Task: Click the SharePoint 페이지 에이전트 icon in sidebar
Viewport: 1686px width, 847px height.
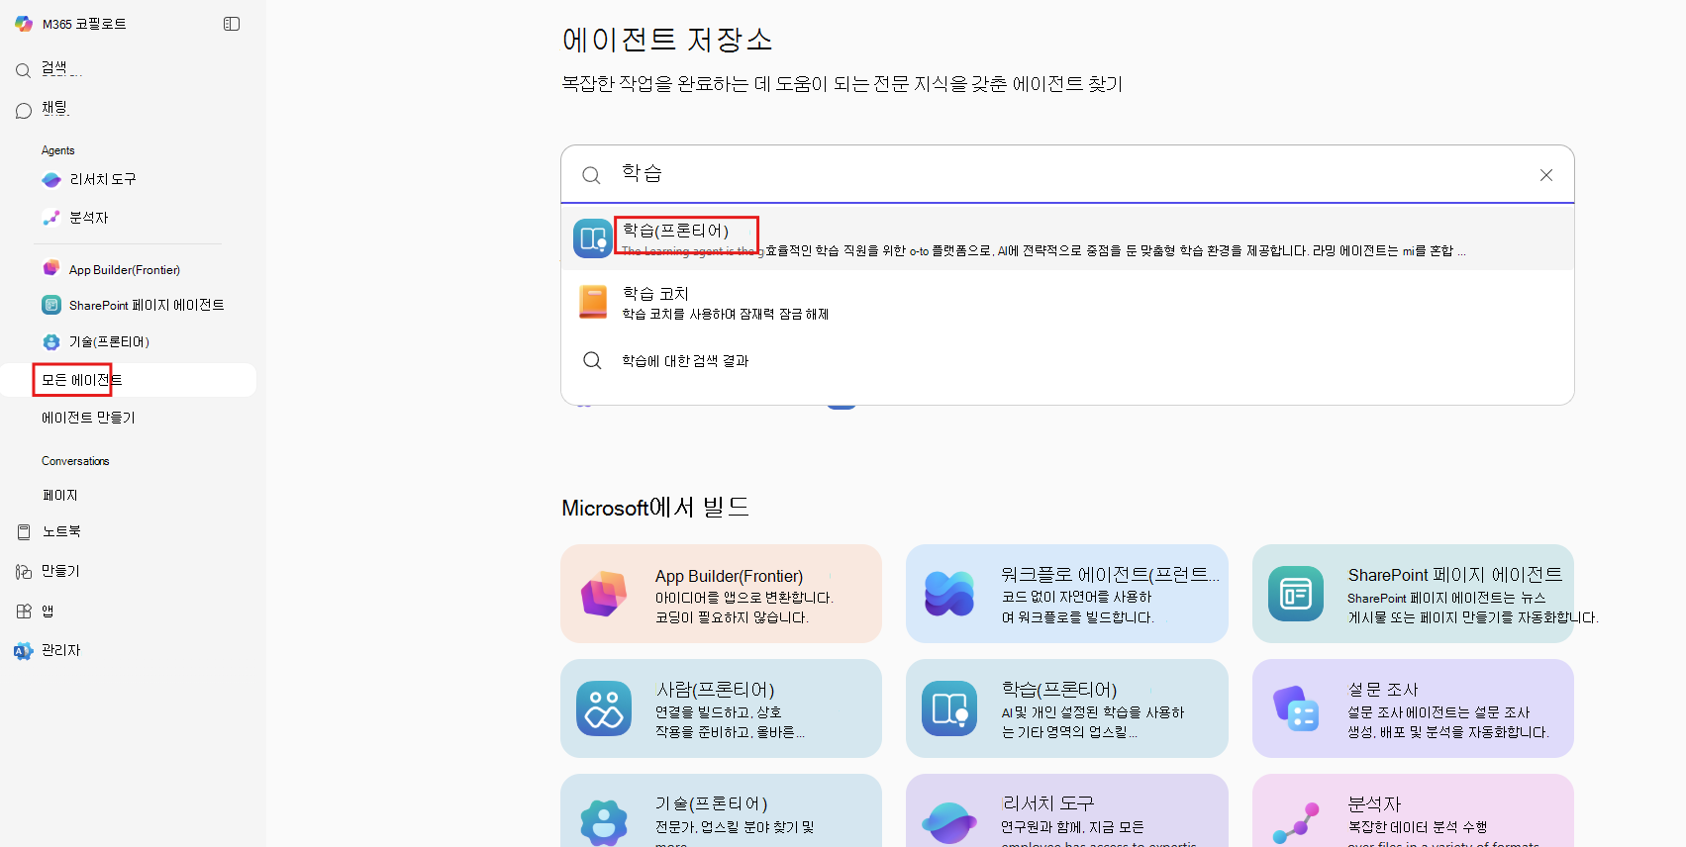Action: 51,305
